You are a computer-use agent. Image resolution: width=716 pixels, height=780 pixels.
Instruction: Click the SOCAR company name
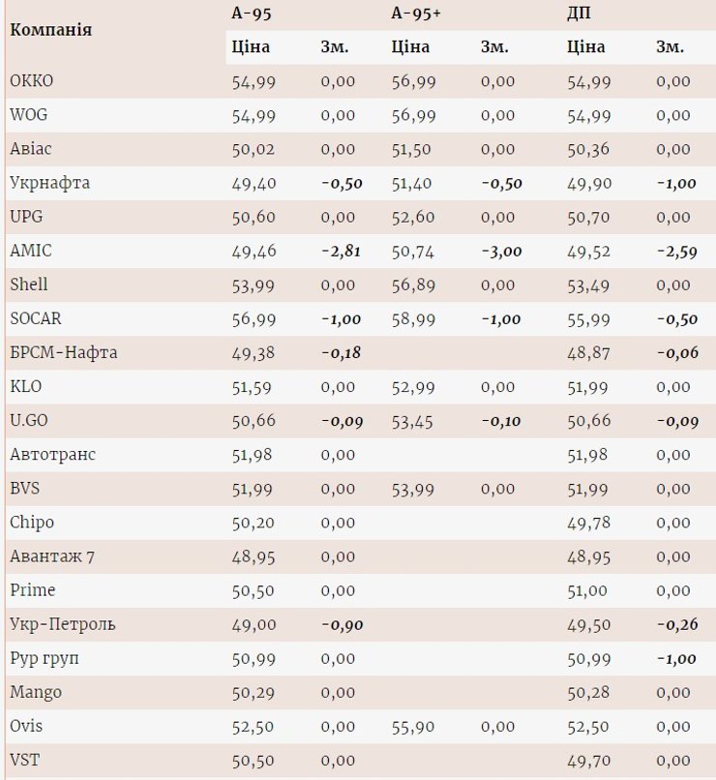(36, 318)
